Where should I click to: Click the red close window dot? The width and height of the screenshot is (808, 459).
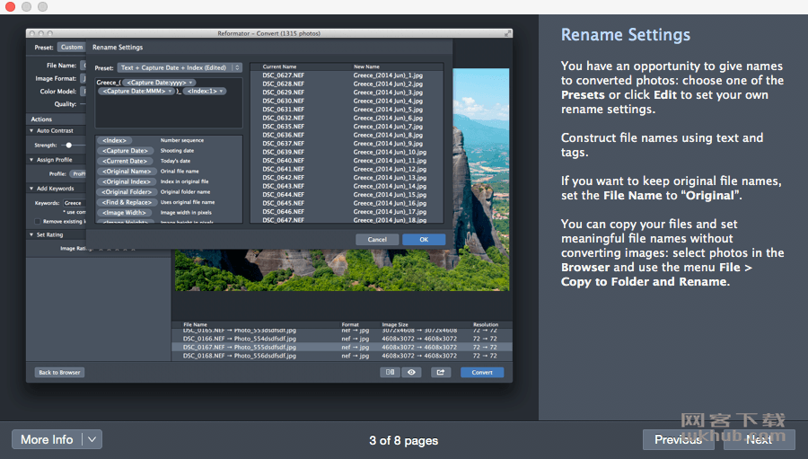[x=10, y=6]
